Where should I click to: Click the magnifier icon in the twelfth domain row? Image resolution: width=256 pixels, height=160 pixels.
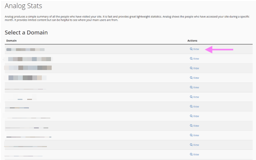(191, 155)
